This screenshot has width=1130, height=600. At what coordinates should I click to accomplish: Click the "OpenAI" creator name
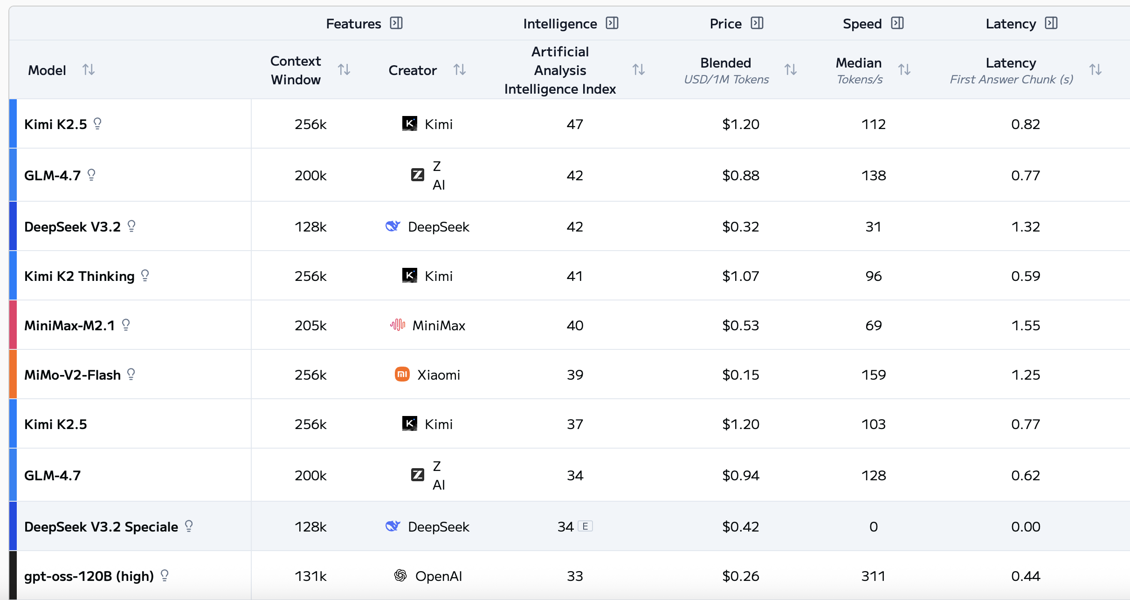(439, 576)
